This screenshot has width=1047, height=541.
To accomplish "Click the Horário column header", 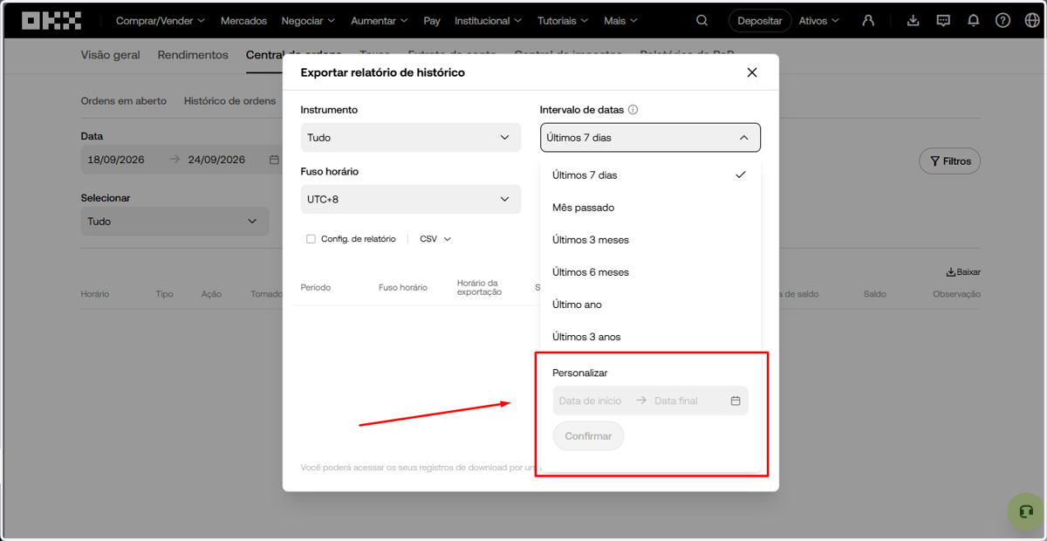I will pos(95,294).
